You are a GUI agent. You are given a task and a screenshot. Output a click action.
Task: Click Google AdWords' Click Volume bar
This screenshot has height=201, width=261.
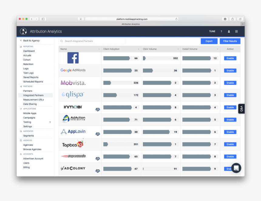[148, 71]
